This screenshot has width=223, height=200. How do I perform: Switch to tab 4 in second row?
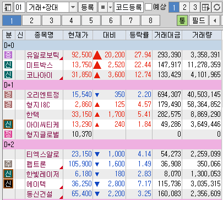[x=71, y=20]
